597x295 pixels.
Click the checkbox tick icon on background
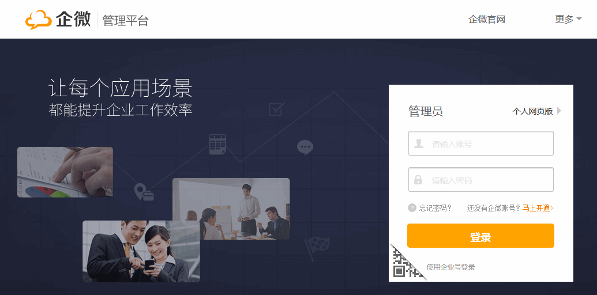[x=277, y=109]
